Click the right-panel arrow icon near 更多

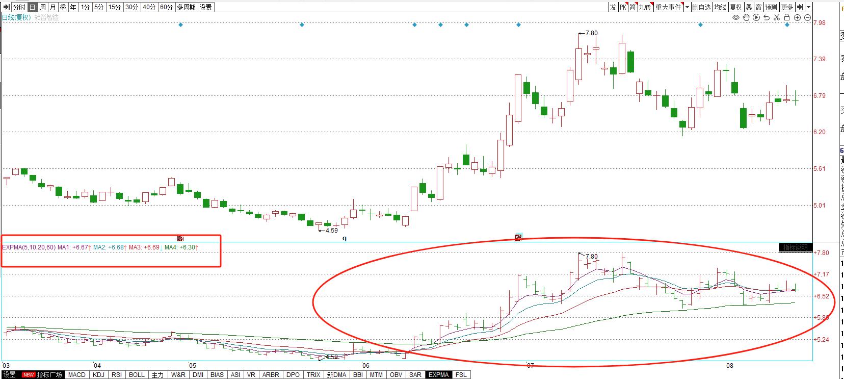point(800,7)
